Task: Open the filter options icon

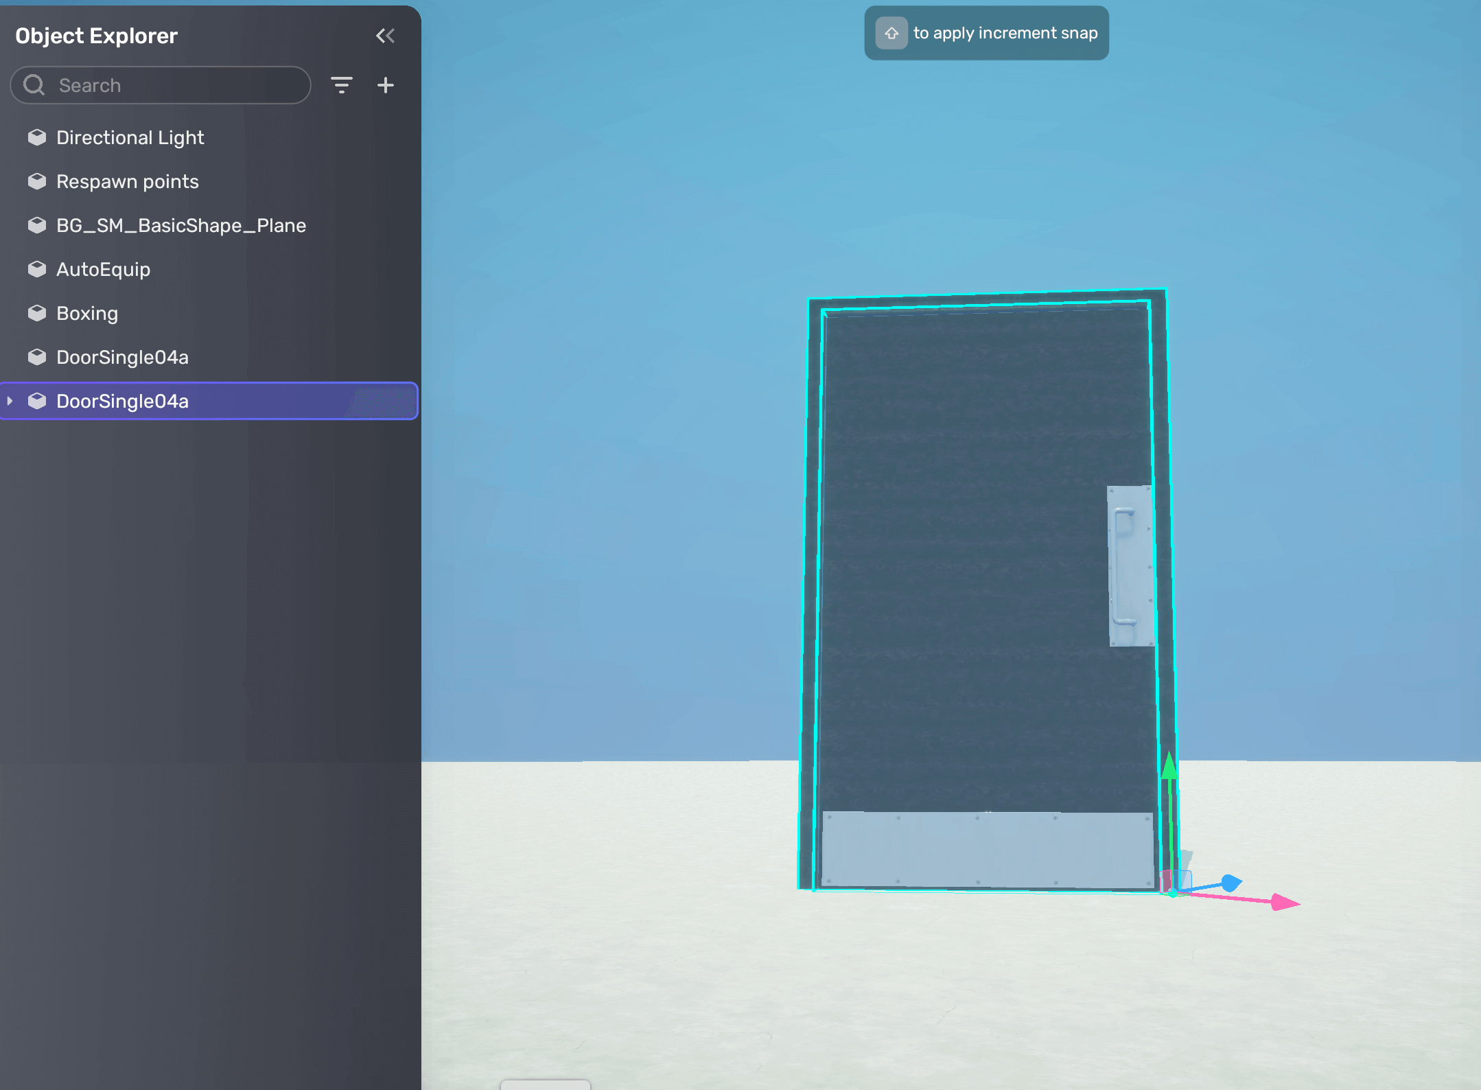Action: 341,85
